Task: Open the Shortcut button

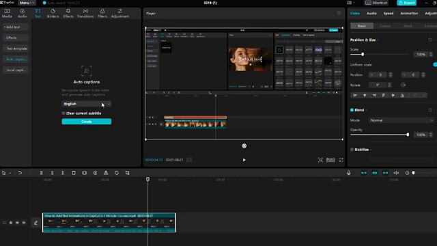Action: pyautogui.click(x=376, y=3)
